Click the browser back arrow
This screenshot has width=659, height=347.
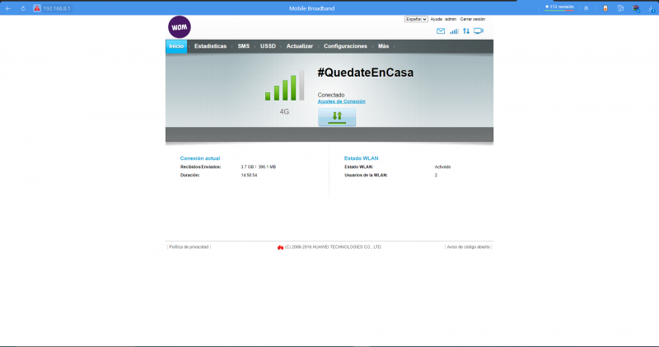(8, 8)
